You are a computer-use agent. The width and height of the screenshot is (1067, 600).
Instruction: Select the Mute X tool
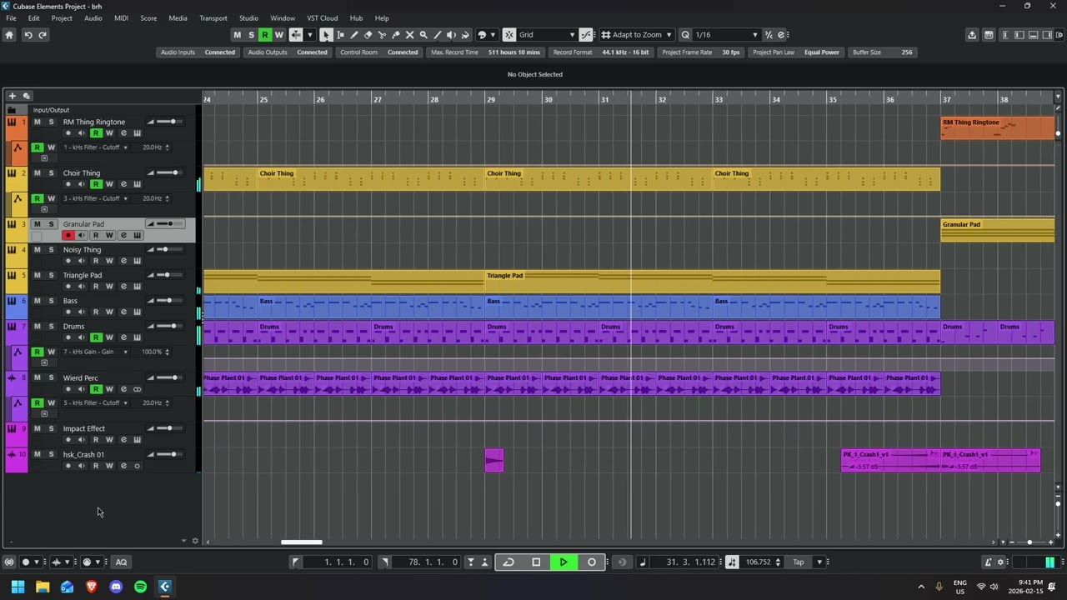click(x=409, y=35)
